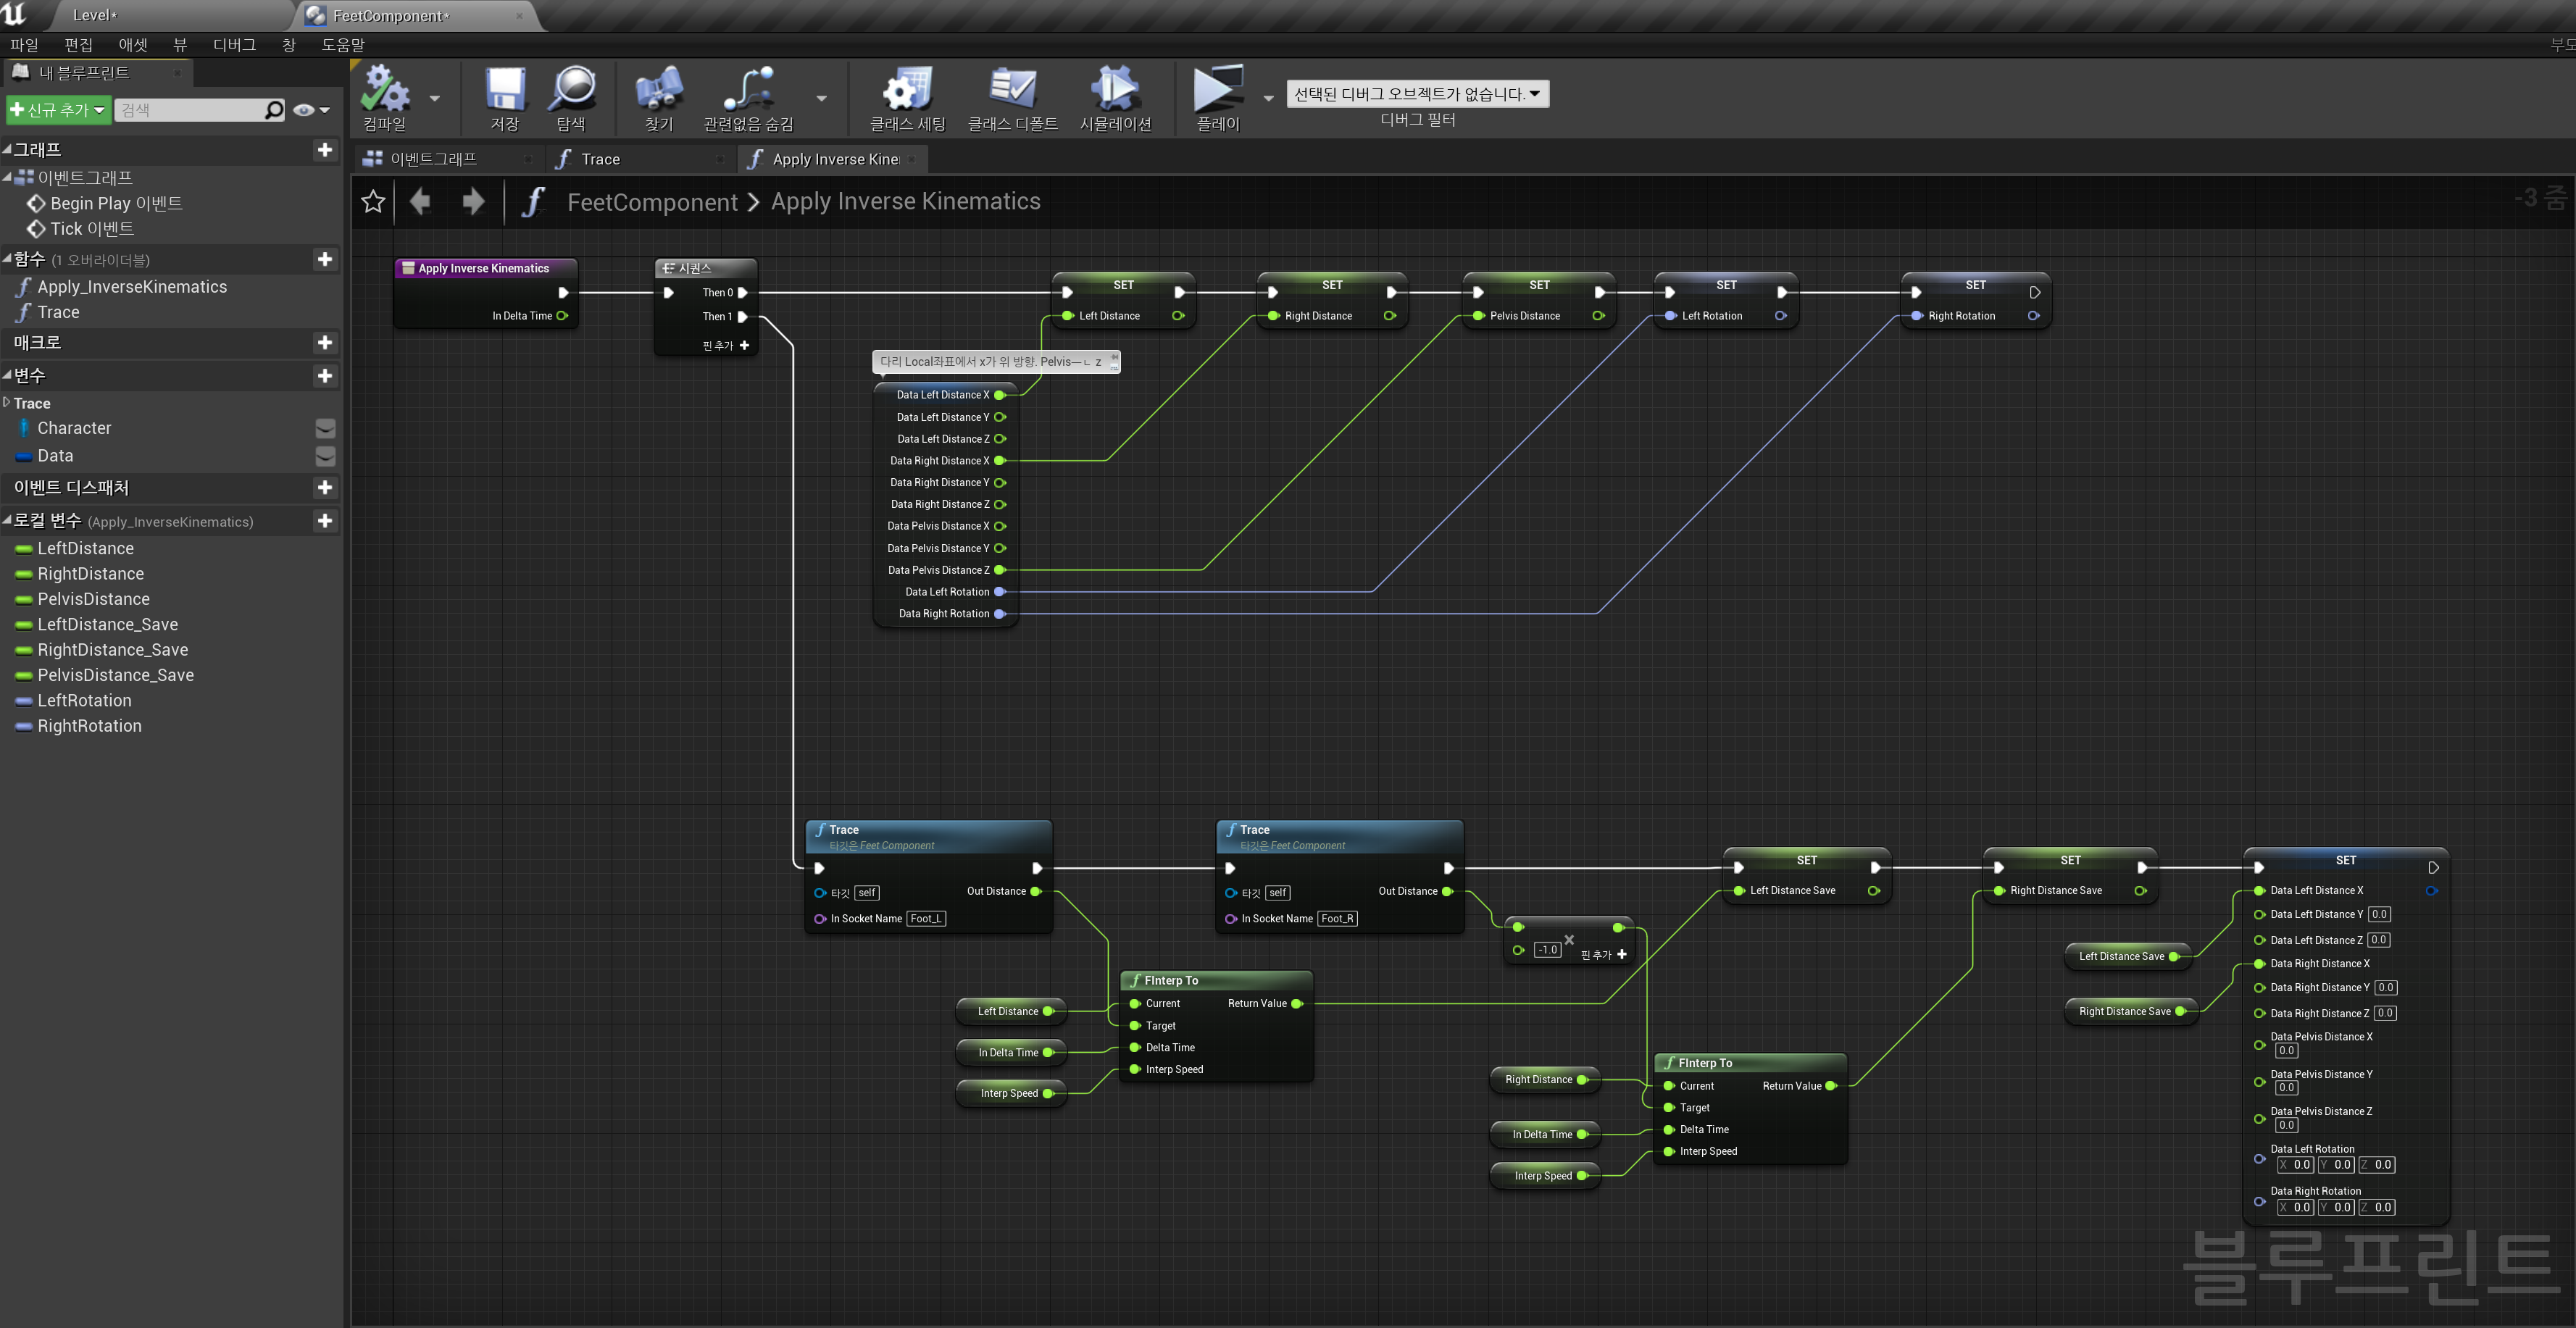The height and width of the screenshot is (1328, 2576).
Task: Click 핀 추가 plus on the Sequence node
Action: click(x=744, y=346)
